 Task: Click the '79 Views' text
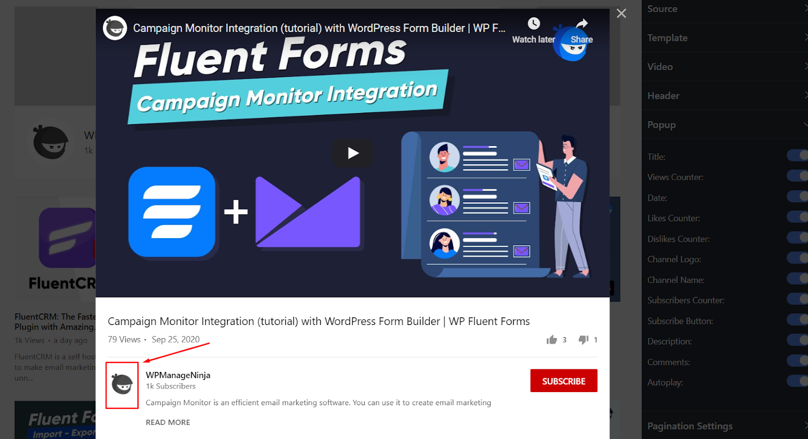124,340
